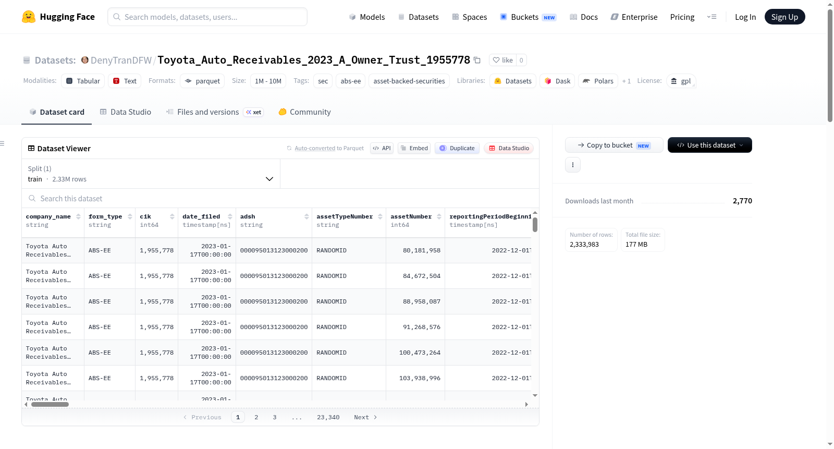Screen dimensions: 834x449
Task: Select the Polars library tag
Action: point(598,81)
